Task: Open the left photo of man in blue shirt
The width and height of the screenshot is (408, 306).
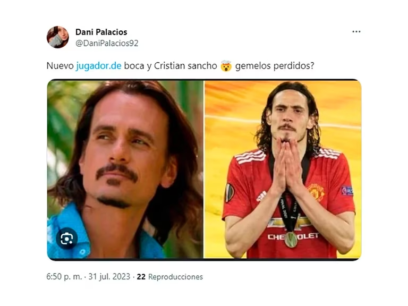Action: 125,169
